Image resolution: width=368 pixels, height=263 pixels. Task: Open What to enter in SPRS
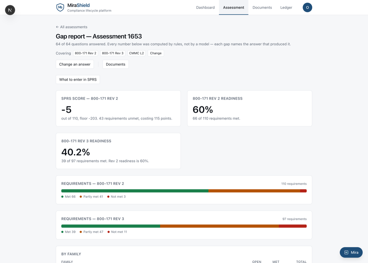[78, 79]
